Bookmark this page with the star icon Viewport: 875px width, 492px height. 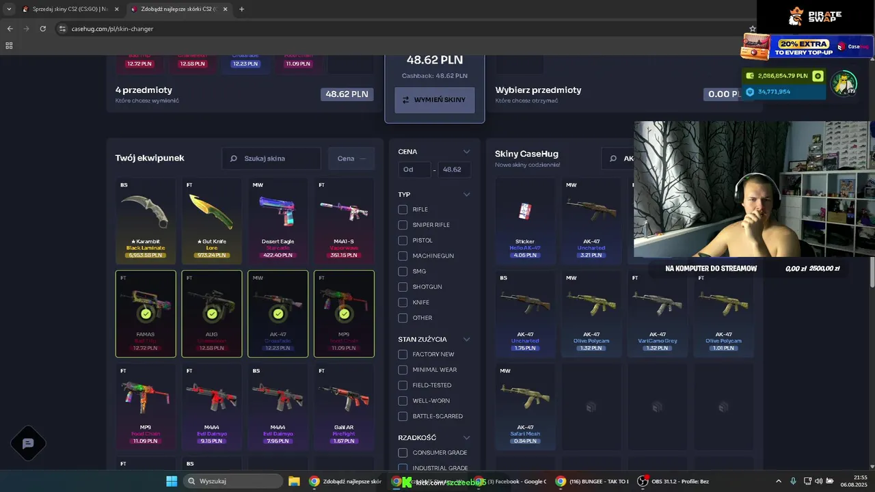coord(752,29)
